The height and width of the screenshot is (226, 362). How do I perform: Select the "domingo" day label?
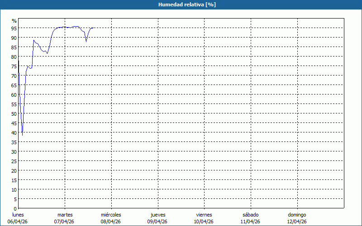(297, 215)
